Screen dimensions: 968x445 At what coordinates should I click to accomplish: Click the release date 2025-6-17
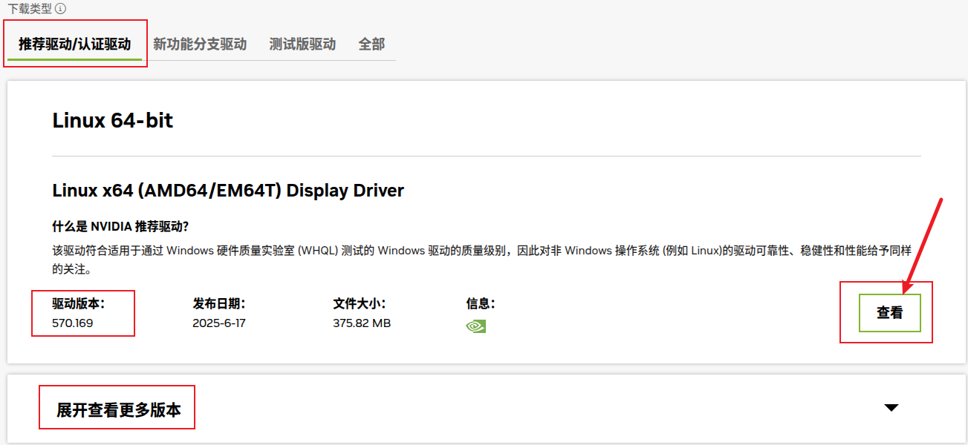(217, 323)
